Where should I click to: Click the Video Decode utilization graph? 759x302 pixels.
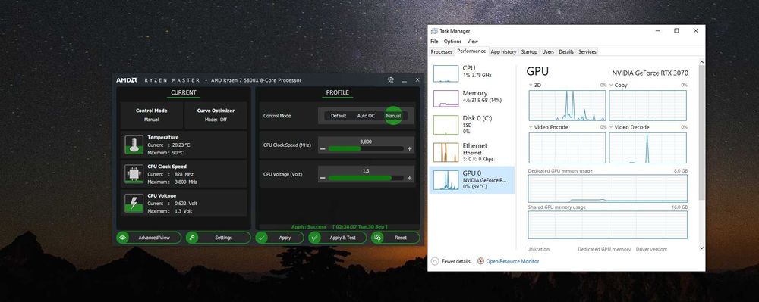tap(647, 148)
